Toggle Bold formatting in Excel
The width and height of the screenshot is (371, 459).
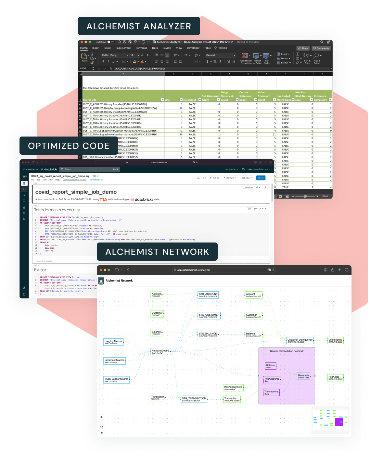[103, 61]
